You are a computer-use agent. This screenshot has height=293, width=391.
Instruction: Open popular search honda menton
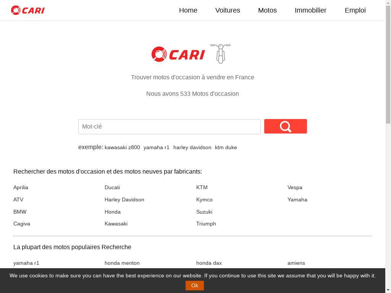pos(122,263)
